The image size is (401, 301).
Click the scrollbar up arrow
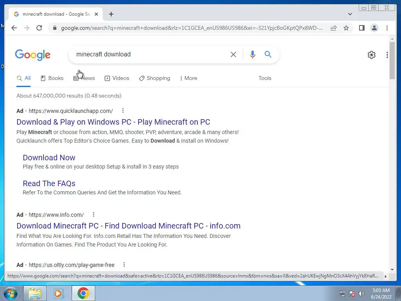pyautogui.click(x=392, y=39)
